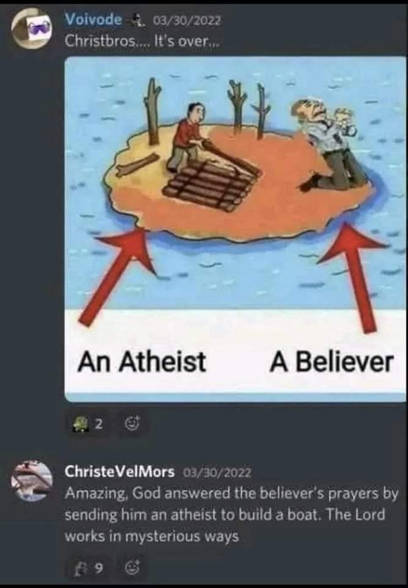Viewport: 408px width, 588px height.
Task: Click the "Christbros.... It's over..." message text
Action: 142,40
